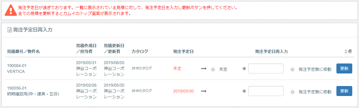Click 更新 button for estimate 190056-01
Screen dimensions: 359x108
click(344, 91)
